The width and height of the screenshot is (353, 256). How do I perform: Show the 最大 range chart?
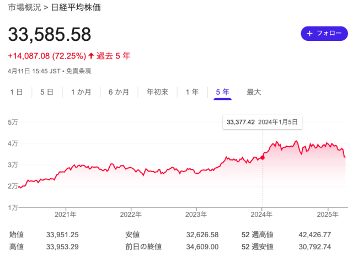[x=254, y=92]
